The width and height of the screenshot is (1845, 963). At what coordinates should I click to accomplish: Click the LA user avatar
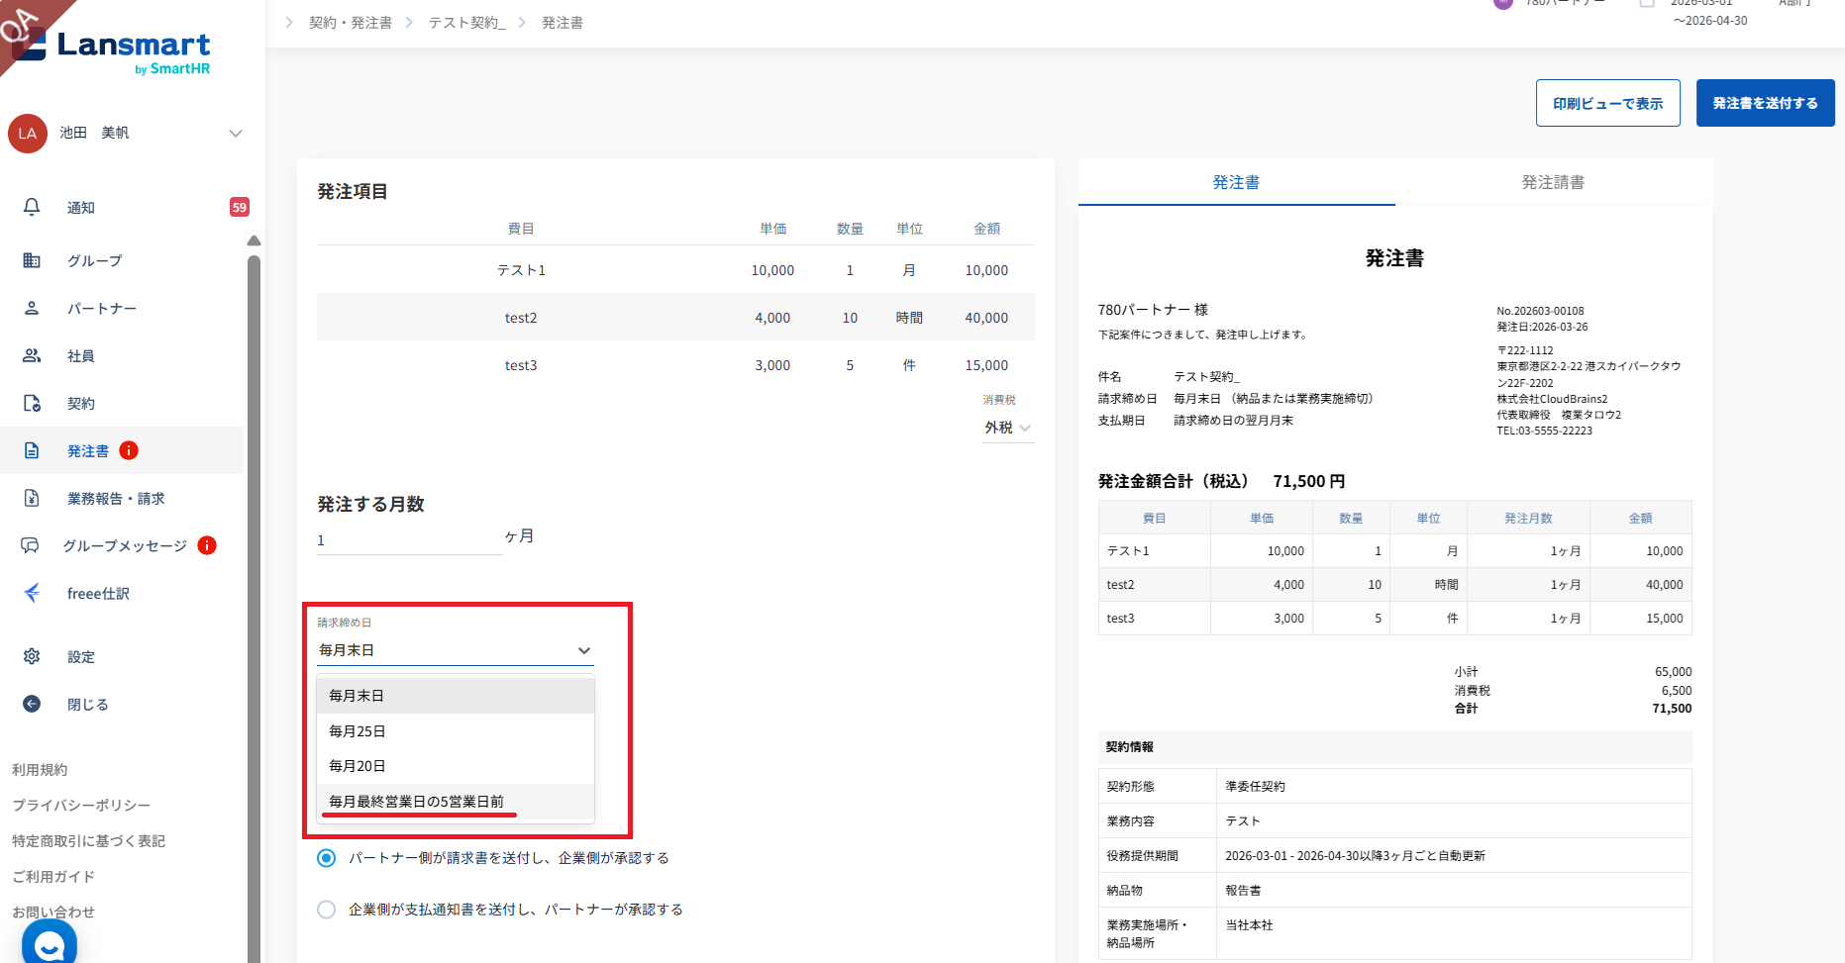(x=28, y=134)
